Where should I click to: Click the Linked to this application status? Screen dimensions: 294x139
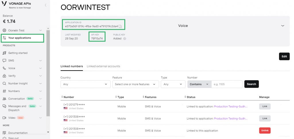202,131
